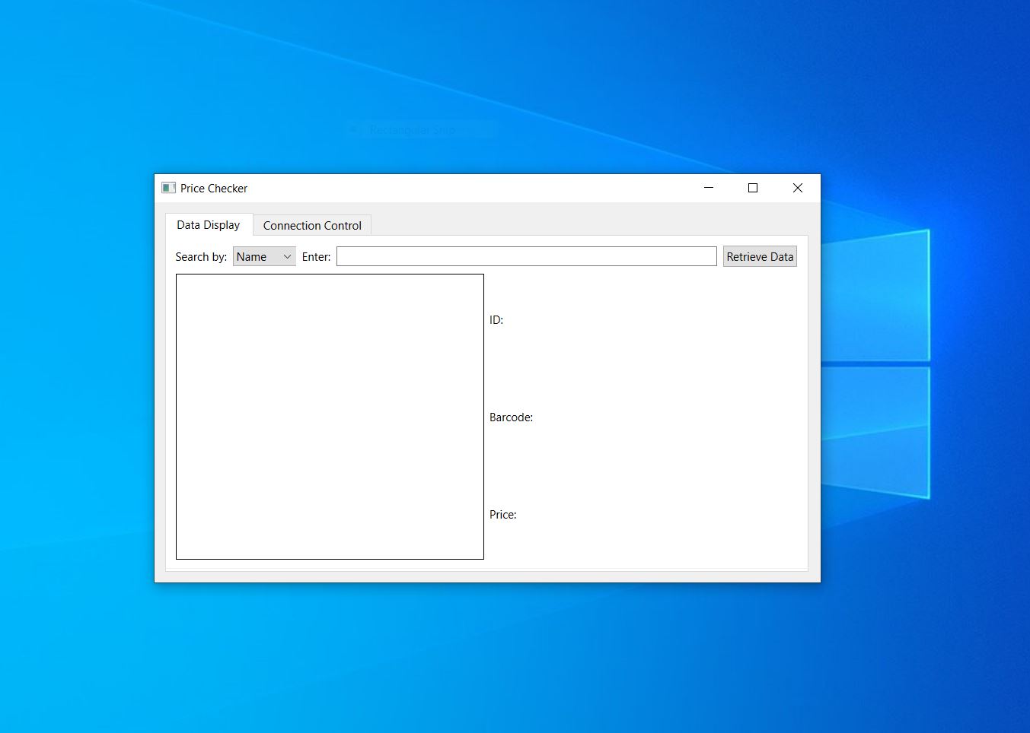Click the Price: label

(x=502, y=515)
